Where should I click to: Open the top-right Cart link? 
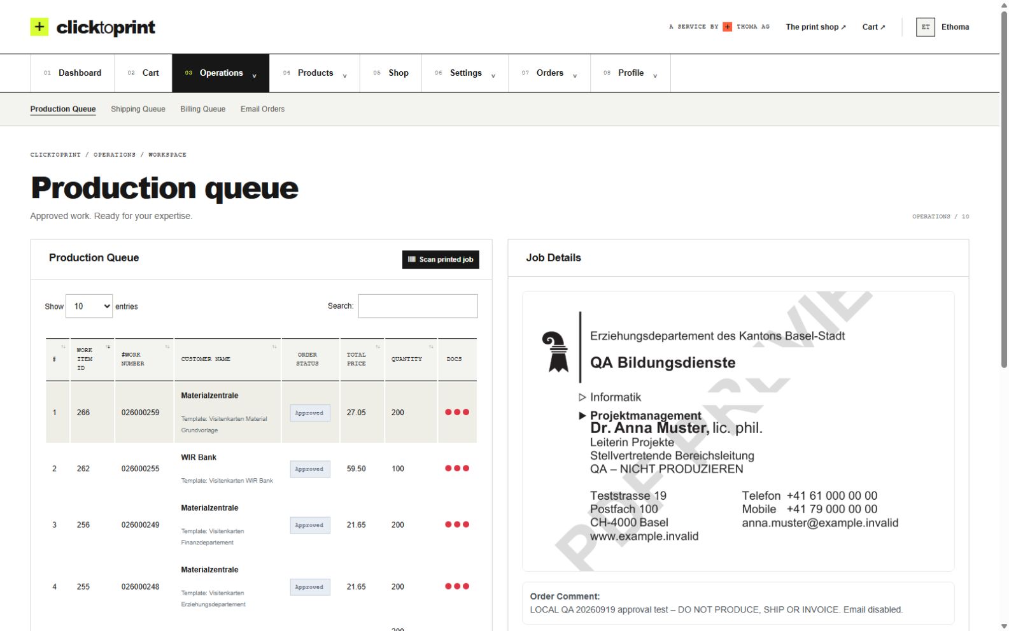point(873,27)
